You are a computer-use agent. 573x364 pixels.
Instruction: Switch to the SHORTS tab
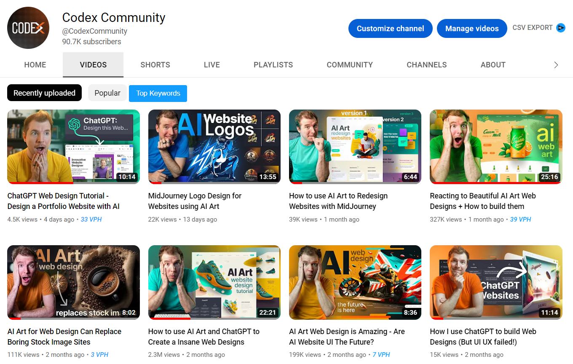(155, 65)
